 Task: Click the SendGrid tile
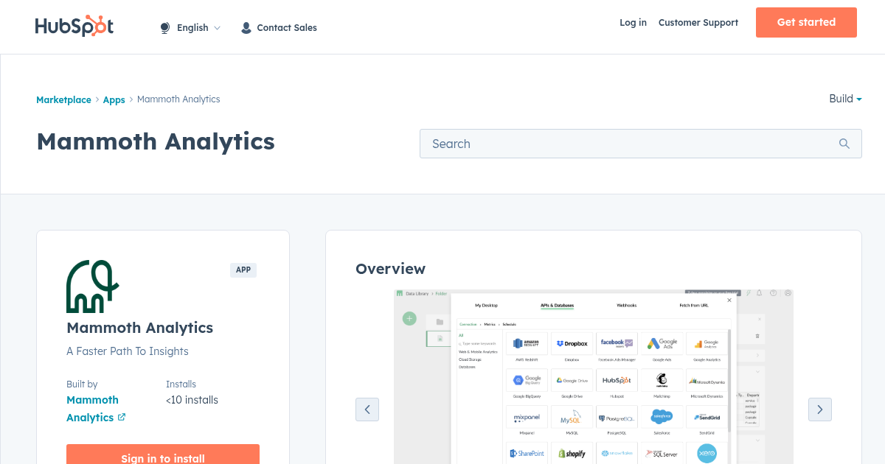[707, 418]
